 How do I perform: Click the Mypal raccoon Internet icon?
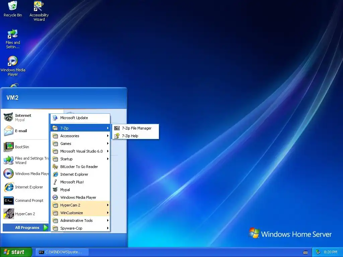click(8, 117)
